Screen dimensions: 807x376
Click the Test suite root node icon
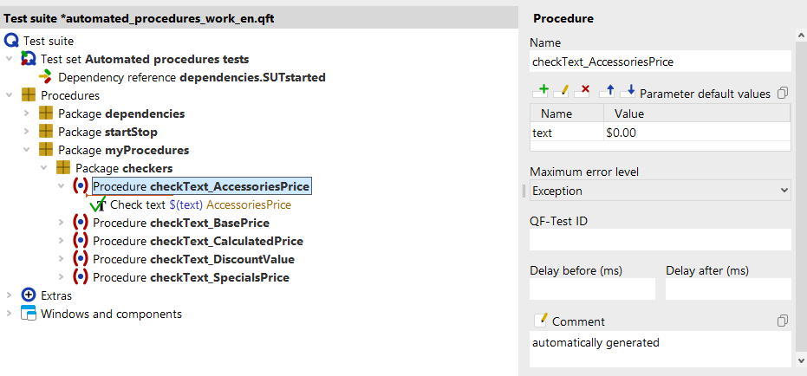[11, 41]
